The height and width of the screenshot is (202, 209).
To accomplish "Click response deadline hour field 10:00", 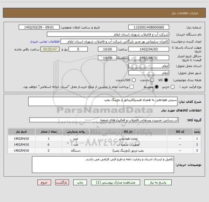I will [x=107, y=49].
